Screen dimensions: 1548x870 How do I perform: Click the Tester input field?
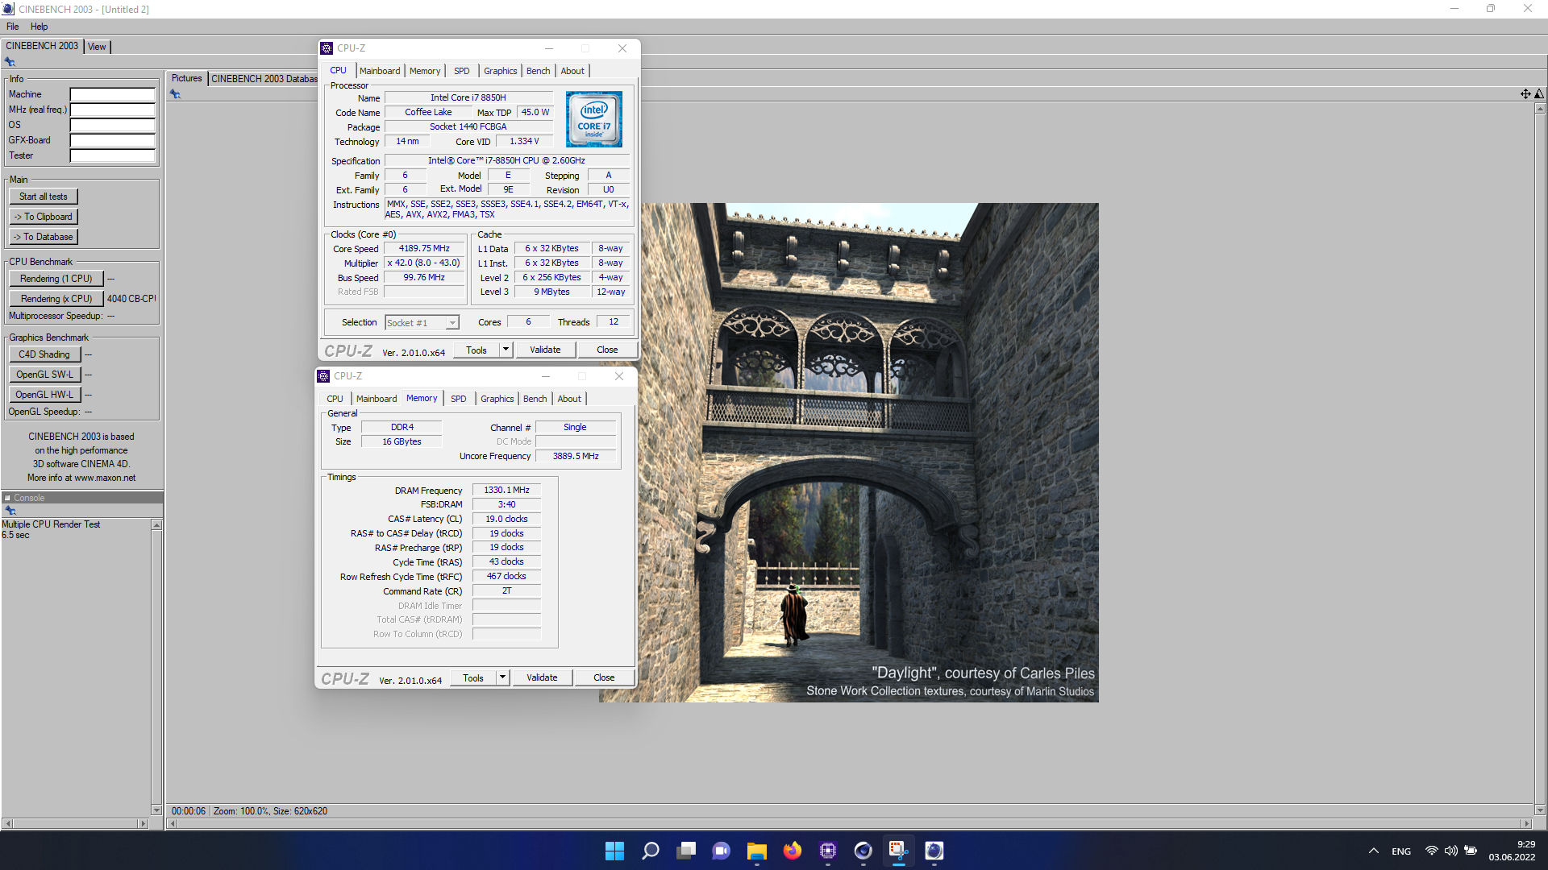point(112,155)
